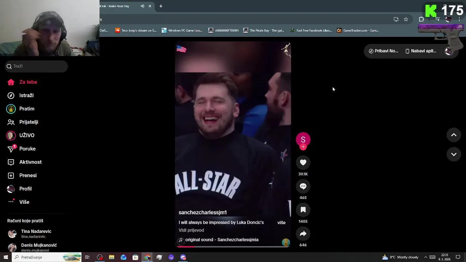466x262 pixels.
Task: Open the Windows notification center
Action: point(458,257)
